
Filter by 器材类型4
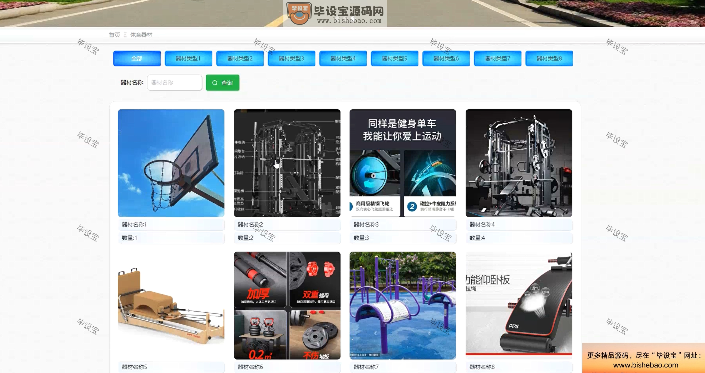coord(343,58)
